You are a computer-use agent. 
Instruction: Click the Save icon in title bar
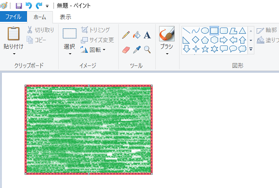pyautogui.click(x=19, y=6)
